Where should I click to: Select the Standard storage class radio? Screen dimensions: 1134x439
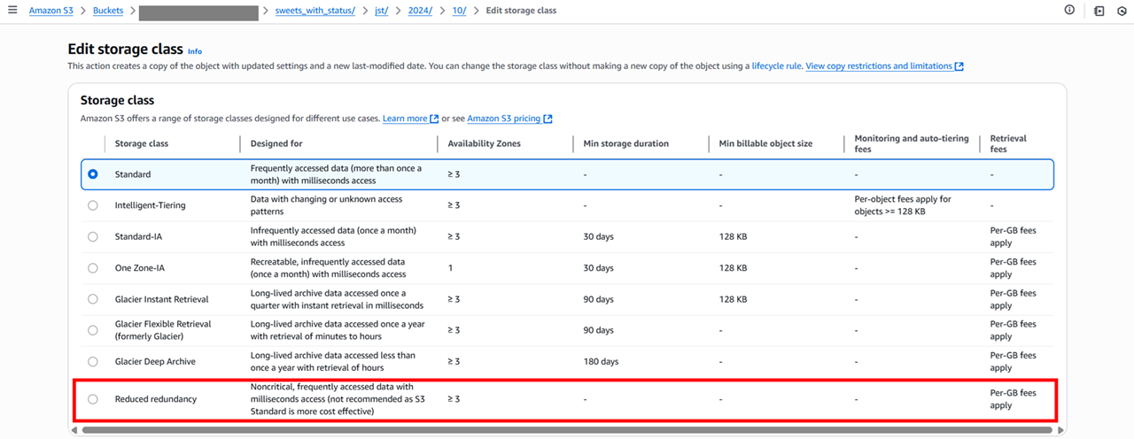tap(93, 174)
